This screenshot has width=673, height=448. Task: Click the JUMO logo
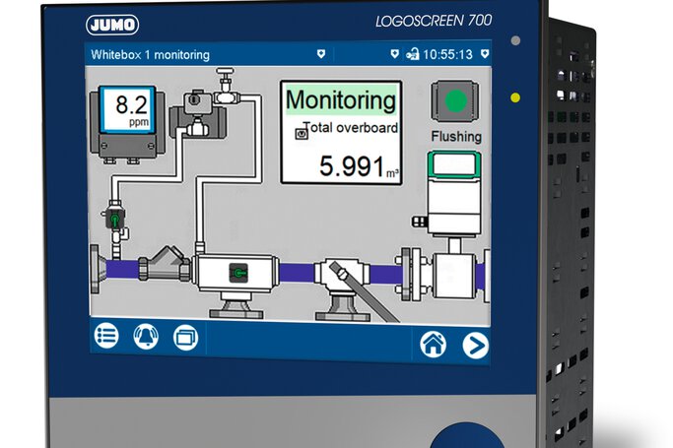pos(112,25)
